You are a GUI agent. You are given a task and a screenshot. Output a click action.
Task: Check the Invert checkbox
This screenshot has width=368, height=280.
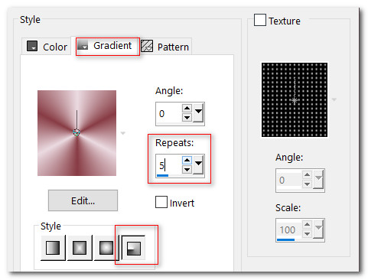pyautogui.click(x=161, y=202)
